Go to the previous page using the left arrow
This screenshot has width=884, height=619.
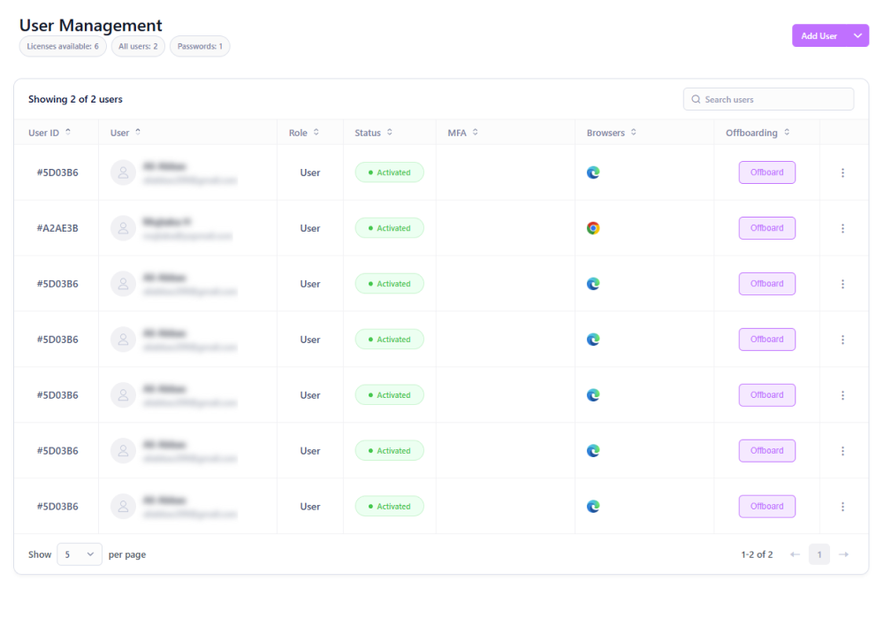tap(795, 554)
